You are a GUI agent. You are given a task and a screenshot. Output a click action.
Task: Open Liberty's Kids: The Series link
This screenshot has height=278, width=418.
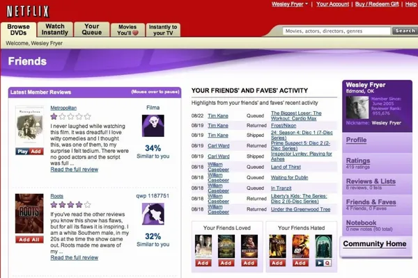pos(299,199)
